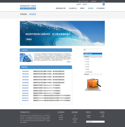Click the orange folder laptop image
Viewport: 125px width, 127px height.
pyautogui.click(x=93, y=84)
